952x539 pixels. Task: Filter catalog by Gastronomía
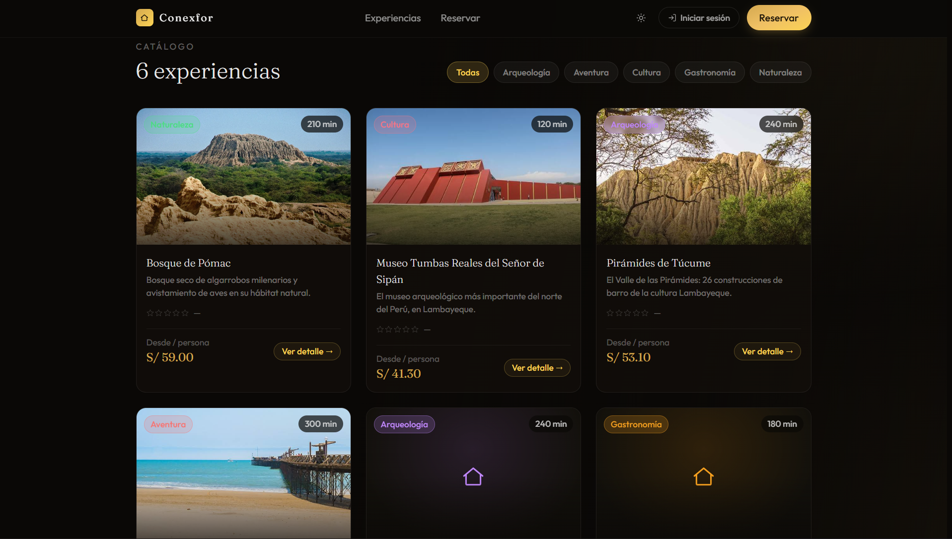(x=710, y=72)
